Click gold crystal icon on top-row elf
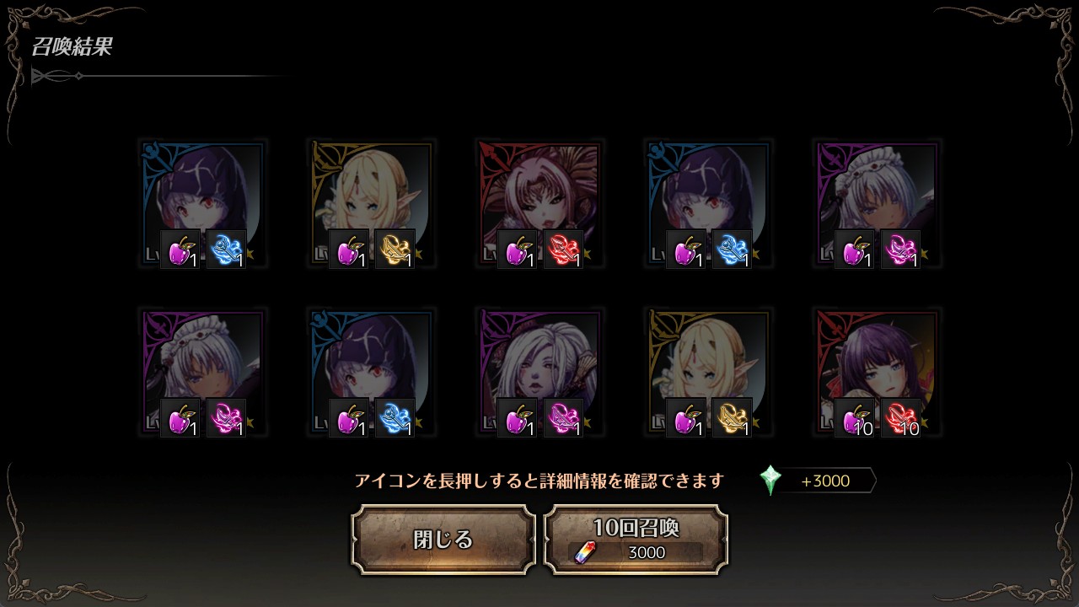 (x=395, y=250)
